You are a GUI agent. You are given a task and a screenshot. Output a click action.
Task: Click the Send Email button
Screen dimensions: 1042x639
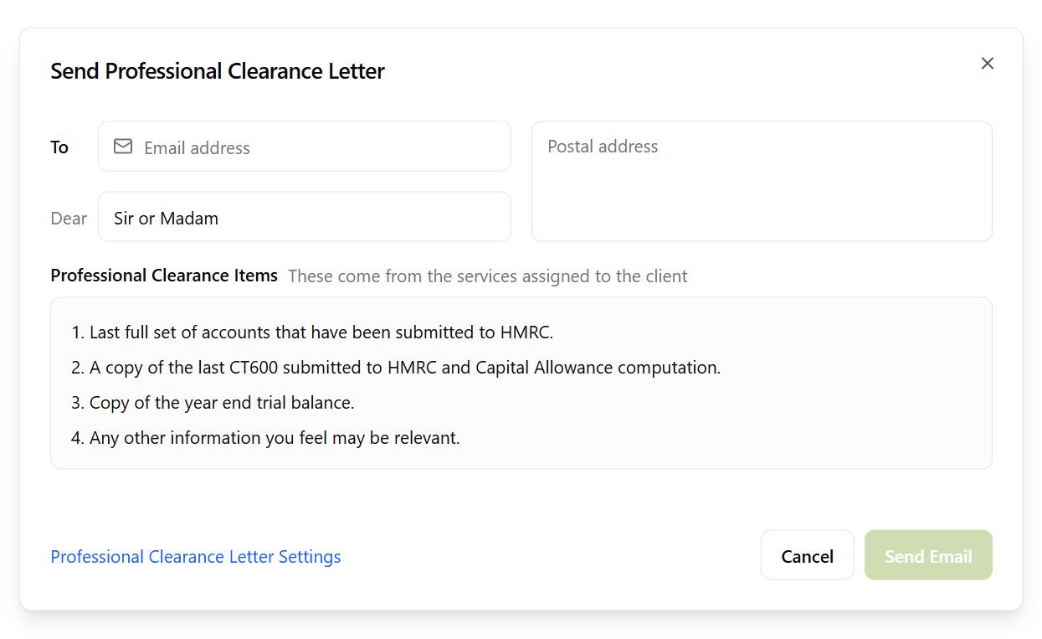[x=927, y=554]
